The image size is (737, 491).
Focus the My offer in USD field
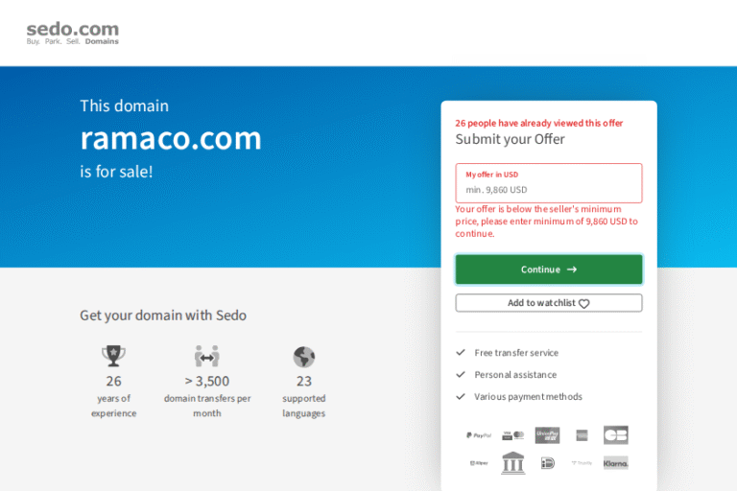549,183
